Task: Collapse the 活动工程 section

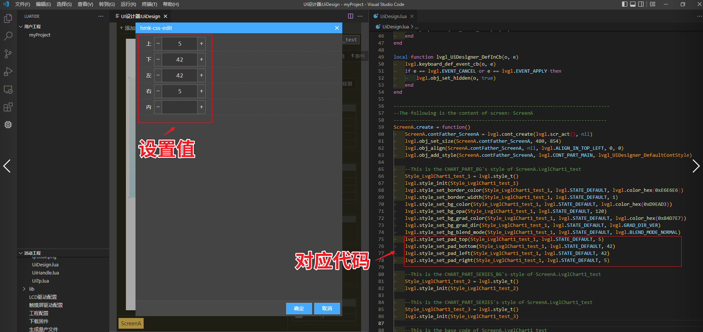Action: coord(21,253)
